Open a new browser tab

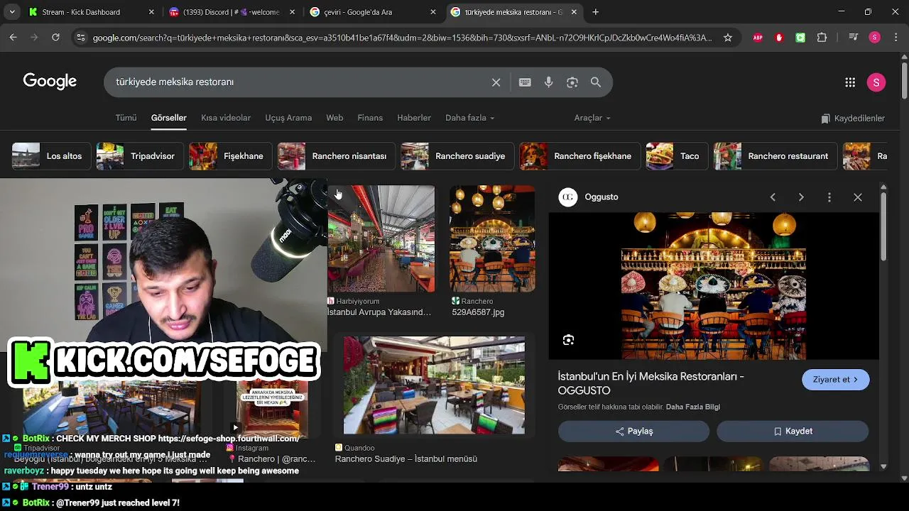[596, 12]
